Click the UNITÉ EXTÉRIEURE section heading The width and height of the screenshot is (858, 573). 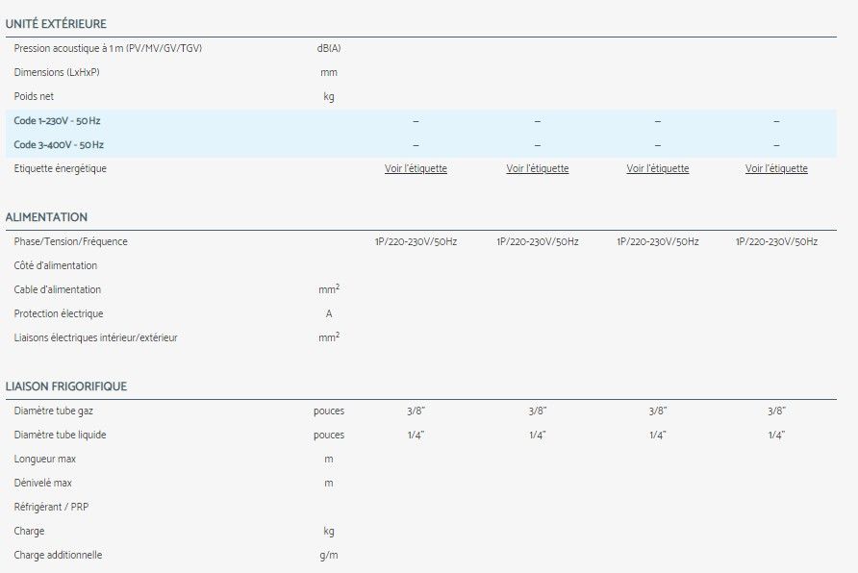[56, 24]
